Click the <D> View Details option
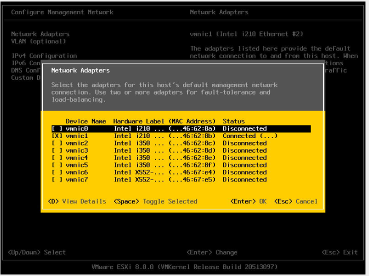Viewport: 369px width, 276px height. tap(77, 201)
